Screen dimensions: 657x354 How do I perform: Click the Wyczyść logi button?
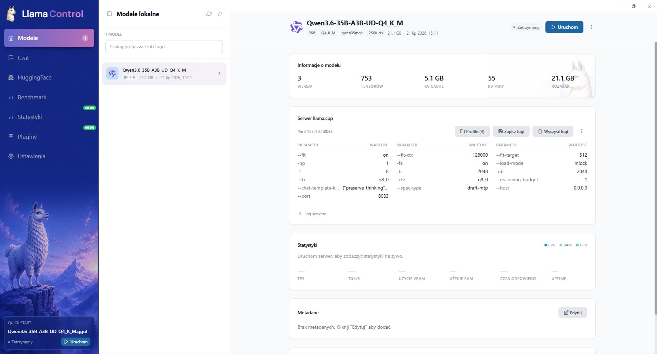pyautogui.click(x=553, y=131)
